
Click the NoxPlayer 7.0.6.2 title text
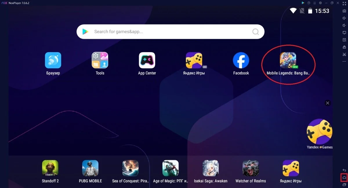[19, 3]
